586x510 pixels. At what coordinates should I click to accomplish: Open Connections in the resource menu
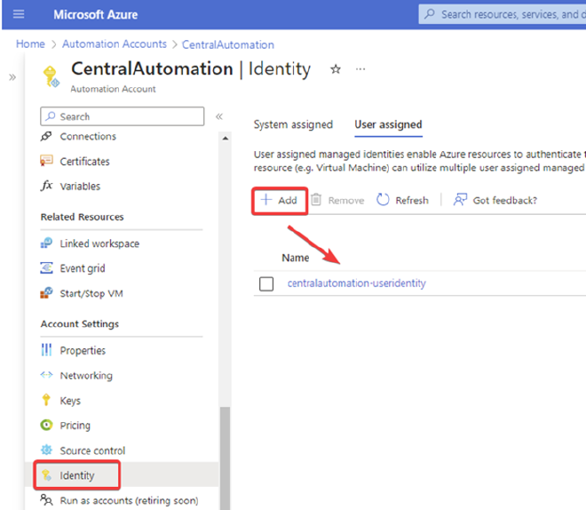pyautogui.click(x=88, y=137)
